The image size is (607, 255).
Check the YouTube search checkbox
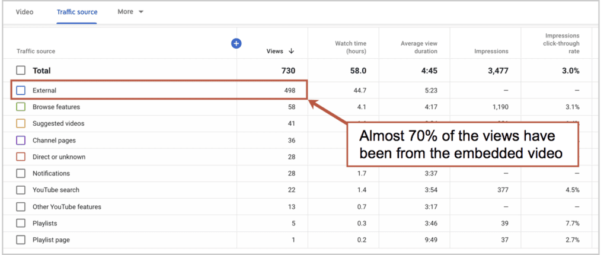[21, 190]
